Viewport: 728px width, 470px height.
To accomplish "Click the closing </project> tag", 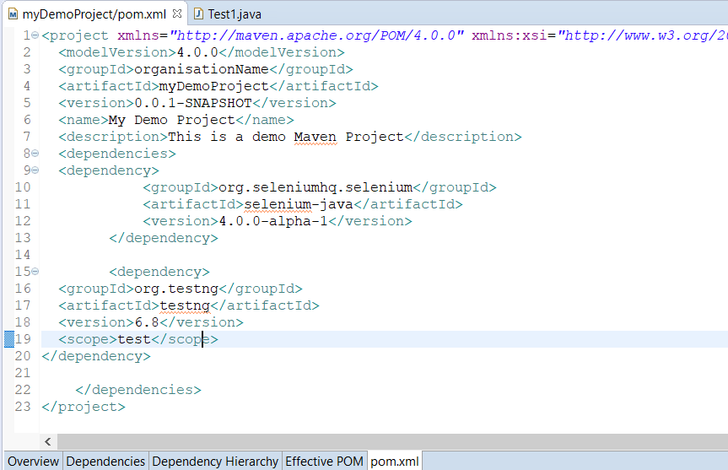I will click(84, 407).
